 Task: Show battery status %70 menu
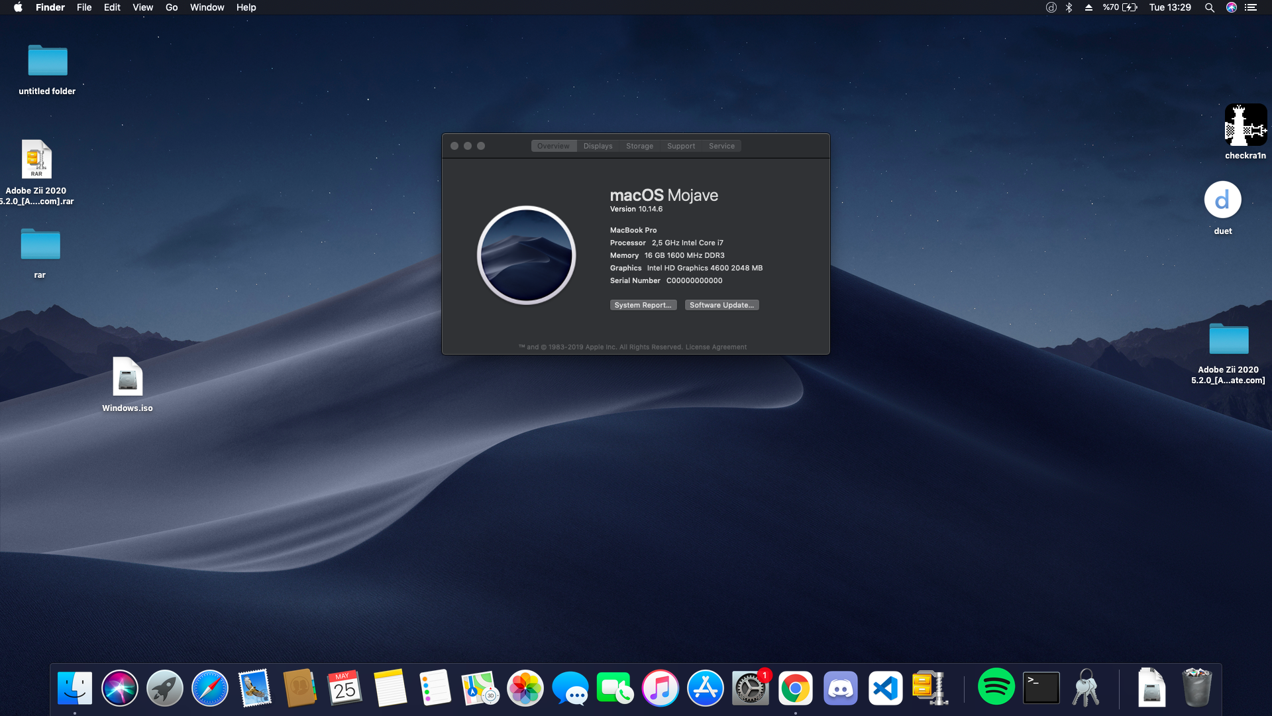click(x=1120, y=7)
